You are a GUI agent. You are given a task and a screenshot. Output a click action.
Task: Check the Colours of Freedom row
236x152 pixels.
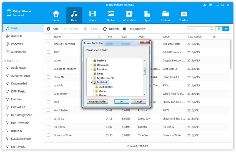click(x=49, y=69)
